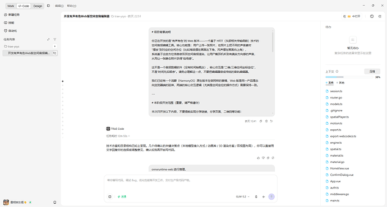Click the collapse-all icon in 任务列表 header
387x207 pixels.
tap(48, 39)
